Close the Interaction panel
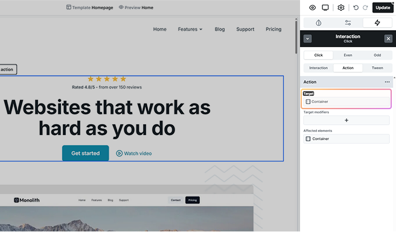The height and width of the screenshot is (232, 396). tap(388, 39)
